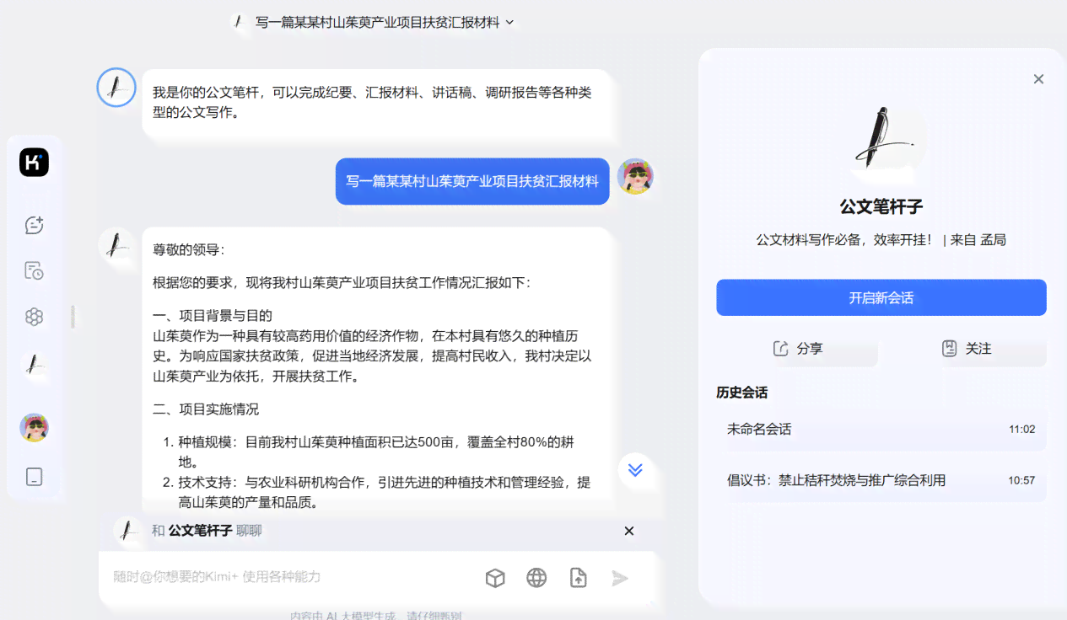Viewport: 1067px width, 620px height.
Task: Click the mobile phone icon in sidebar
Action: coord(34,477)
